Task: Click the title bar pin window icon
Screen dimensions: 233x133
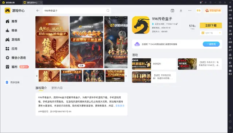Action: 210,3
